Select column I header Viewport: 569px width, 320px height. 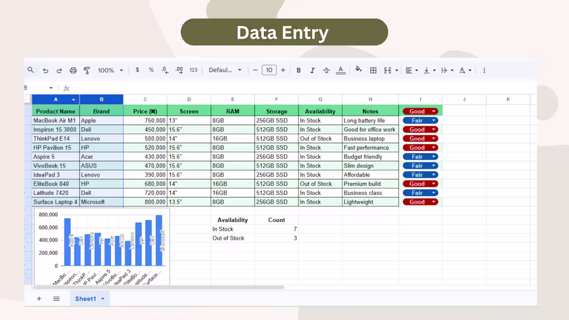click(421, 99)
